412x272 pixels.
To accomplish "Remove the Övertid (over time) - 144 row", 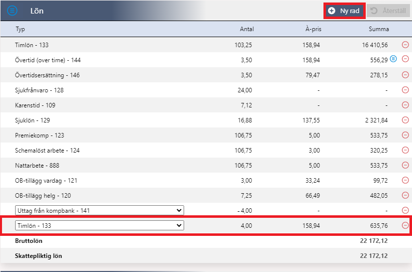I will (405, 59).
